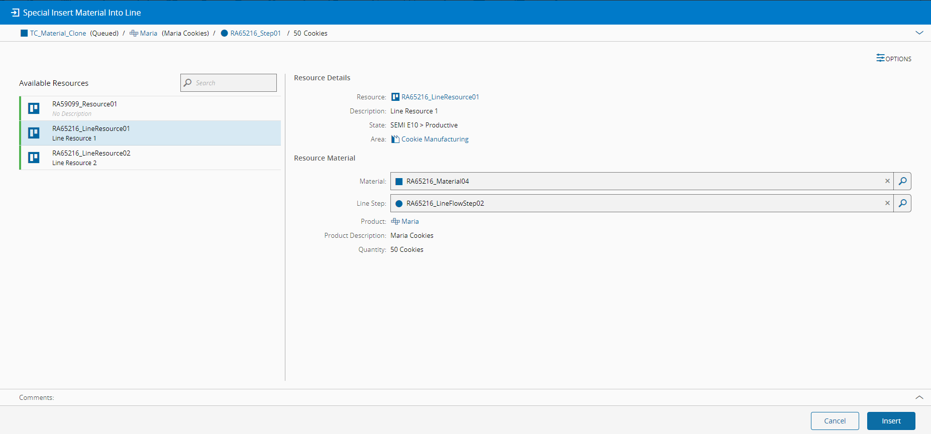This screenshot has height=434, width=931.
Task: Cancel the insert material wizard
Action: point(835,421)
